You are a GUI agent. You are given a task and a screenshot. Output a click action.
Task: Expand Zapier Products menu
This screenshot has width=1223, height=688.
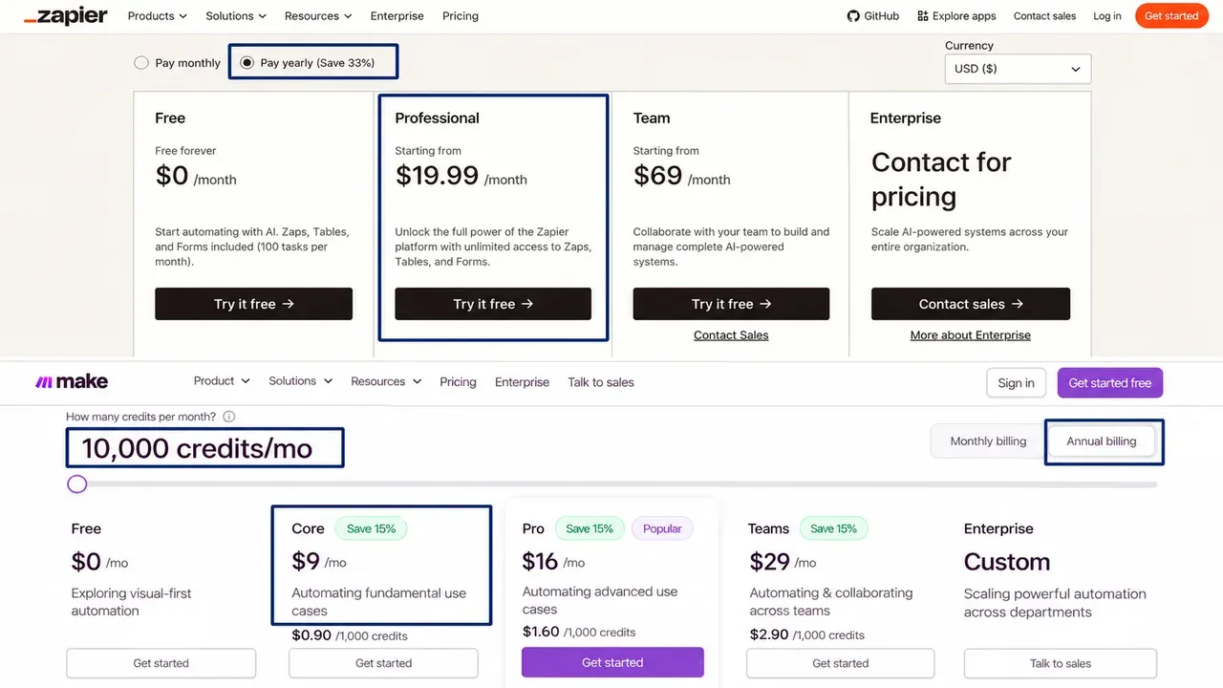click(x=158, y=16)
